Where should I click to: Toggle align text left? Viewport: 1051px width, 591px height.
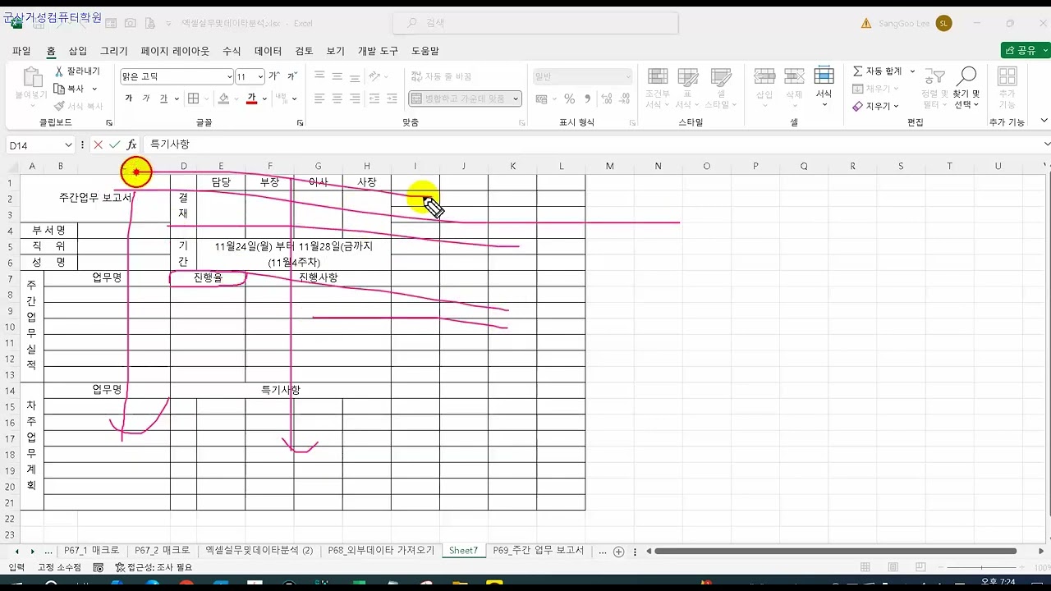pos(319,98)
